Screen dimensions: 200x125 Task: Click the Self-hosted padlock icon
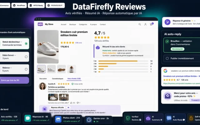tap(191, 118)
